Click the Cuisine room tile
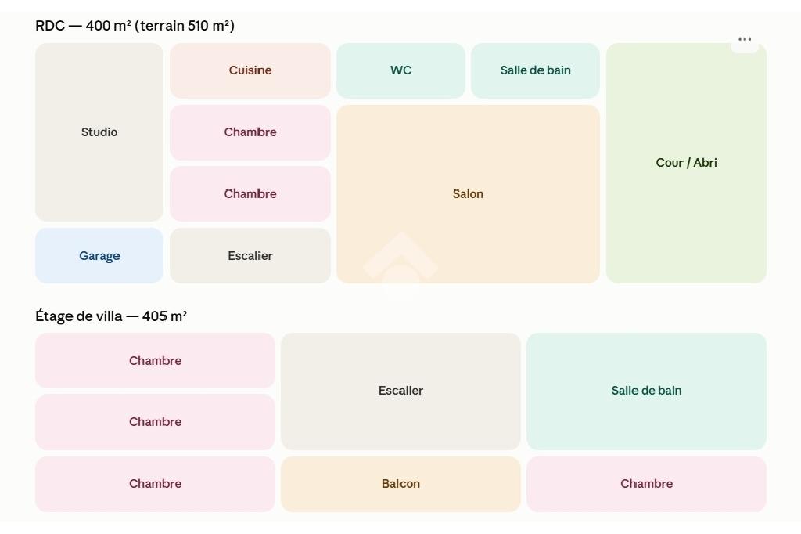Screen dimensions: 801x534 250,70
